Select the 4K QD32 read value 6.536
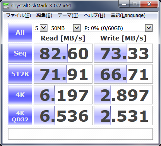 [x=63, y=116]
